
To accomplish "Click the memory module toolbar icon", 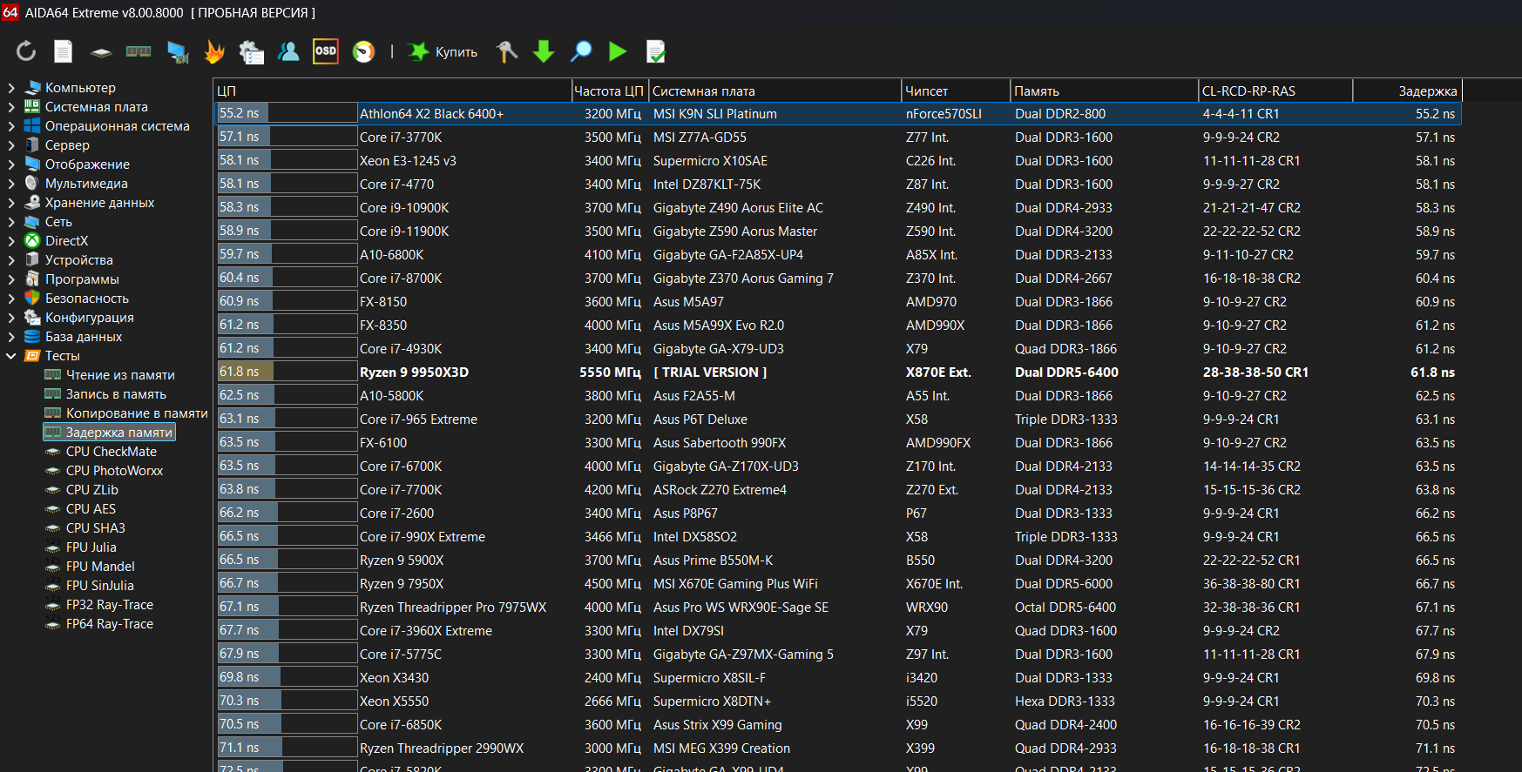I will (x=139, y=51).
